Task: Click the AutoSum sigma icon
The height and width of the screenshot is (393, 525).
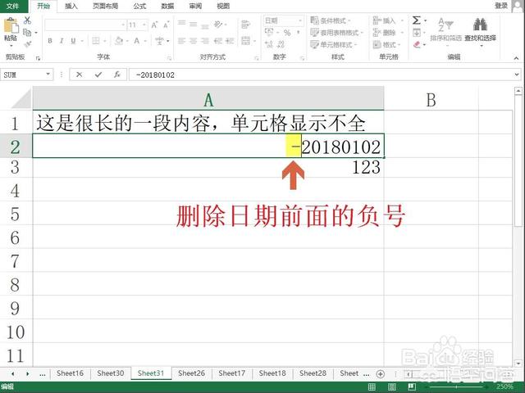Action: point(416,20)
